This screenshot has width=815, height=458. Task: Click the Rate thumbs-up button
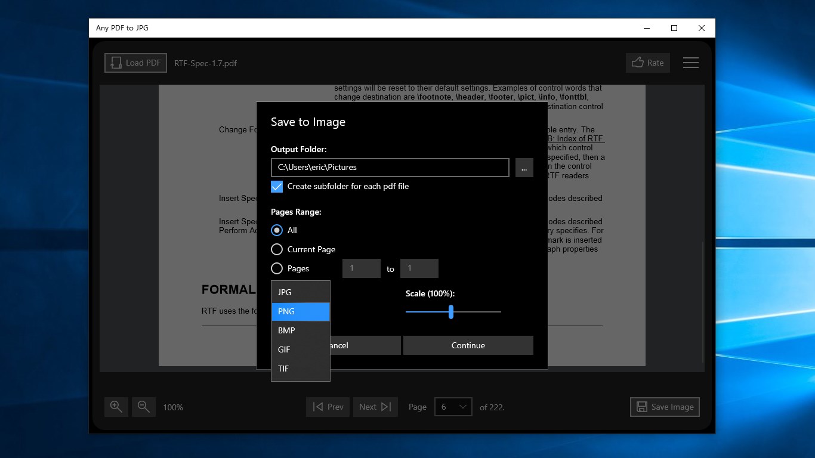(x=647, y=63)
